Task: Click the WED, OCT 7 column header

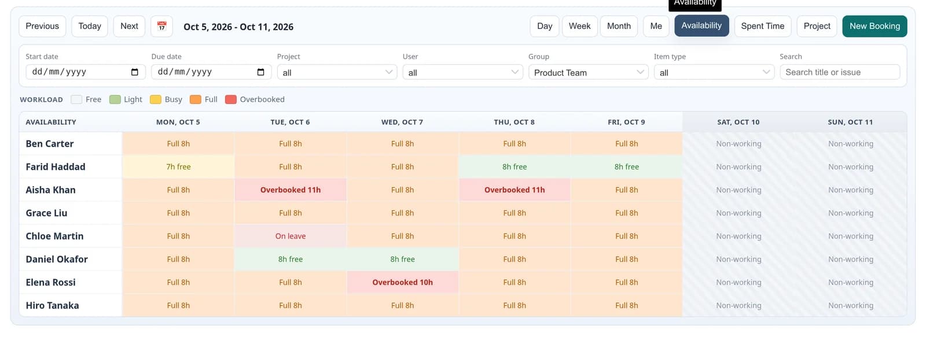Action: pos(402,122)
